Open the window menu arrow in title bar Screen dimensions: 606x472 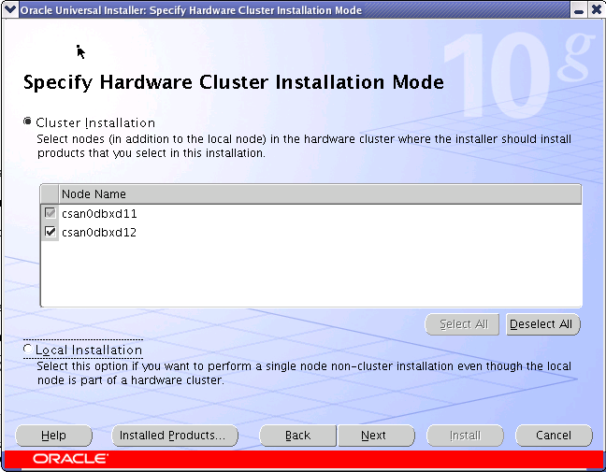coord(9,9)
